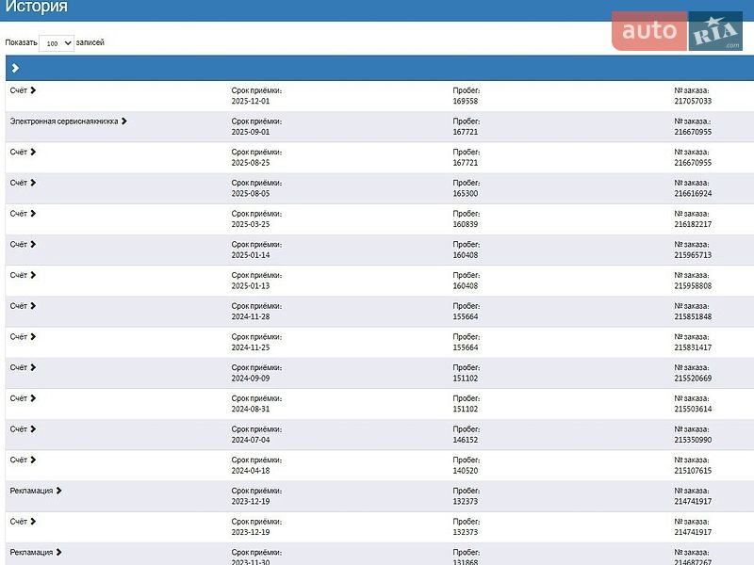Viewport: 754px width, 565px height.
Task: Select the mileage value 146152
Action: tap(465, 439)
